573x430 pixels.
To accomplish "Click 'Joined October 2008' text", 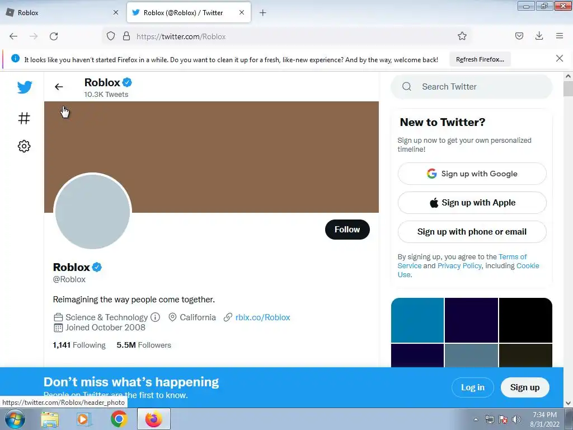I will pos(105,327).
